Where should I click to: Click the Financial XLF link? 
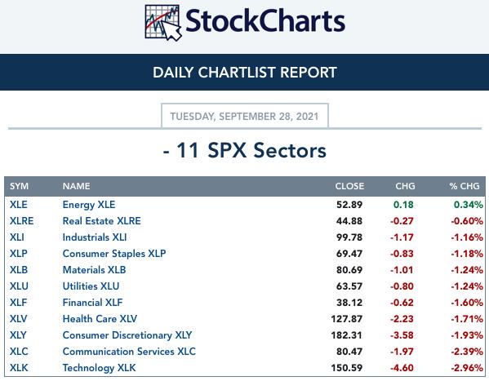click(92, 303)
